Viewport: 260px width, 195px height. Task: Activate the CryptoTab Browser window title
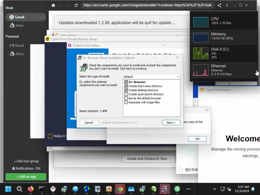click(218, 90)
